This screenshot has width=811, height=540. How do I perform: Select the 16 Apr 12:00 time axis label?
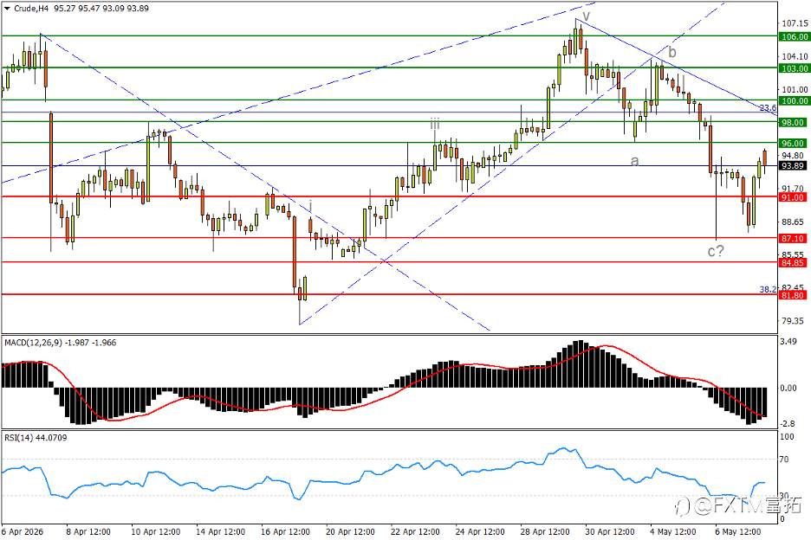286,531
